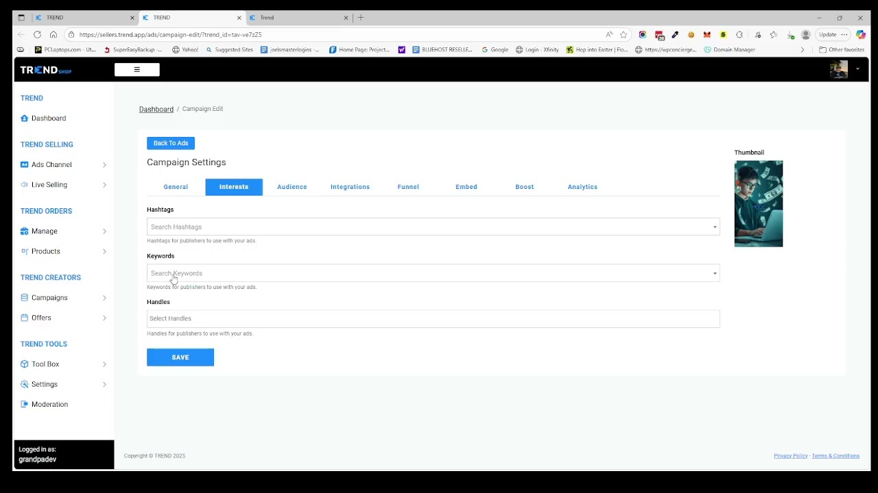Save the campaign settings
Viewport: 878px width, 493px height.
click(x=180, y=357)
